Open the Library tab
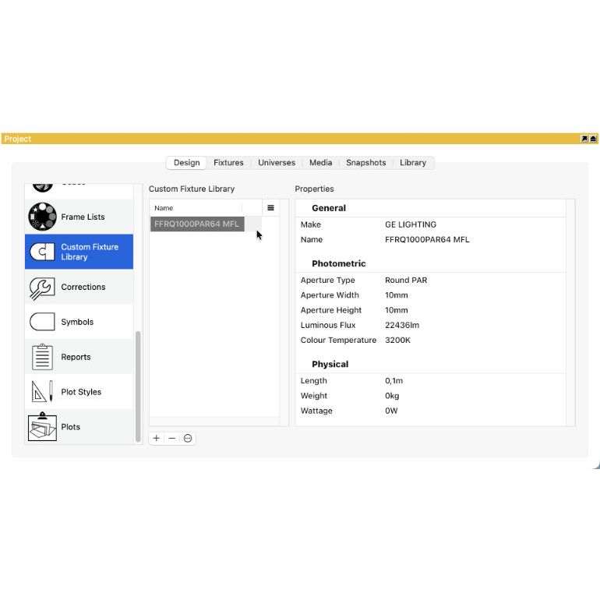 coord(413,163)
